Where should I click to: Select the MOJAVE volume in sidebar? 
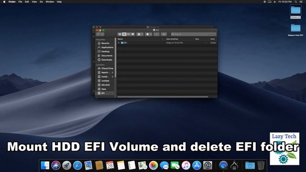(x=104, y=85)
